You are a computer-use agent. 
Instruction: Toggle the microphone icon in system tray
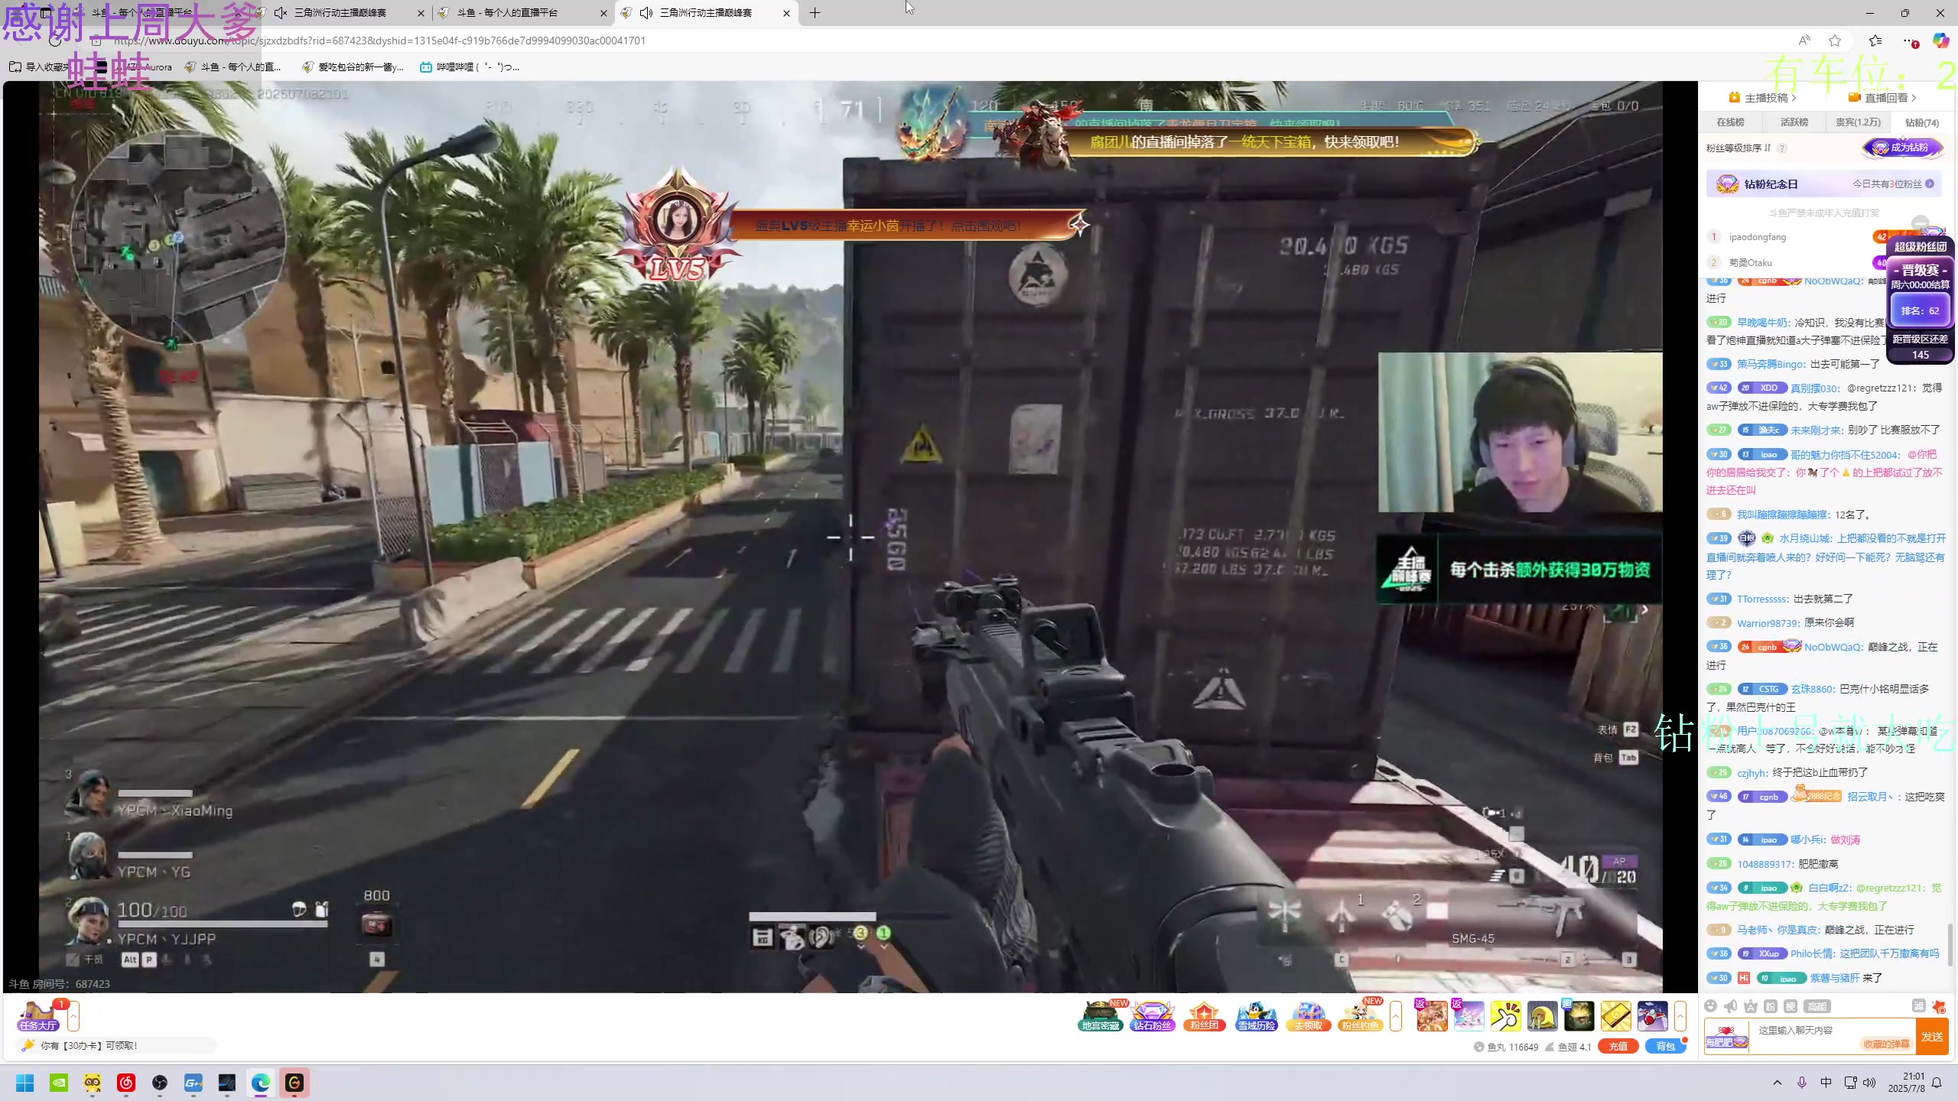coord(1801,1083)
